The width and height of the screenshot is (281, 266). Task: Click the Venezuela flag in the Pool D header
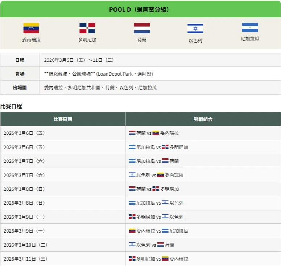coord(31,28)
